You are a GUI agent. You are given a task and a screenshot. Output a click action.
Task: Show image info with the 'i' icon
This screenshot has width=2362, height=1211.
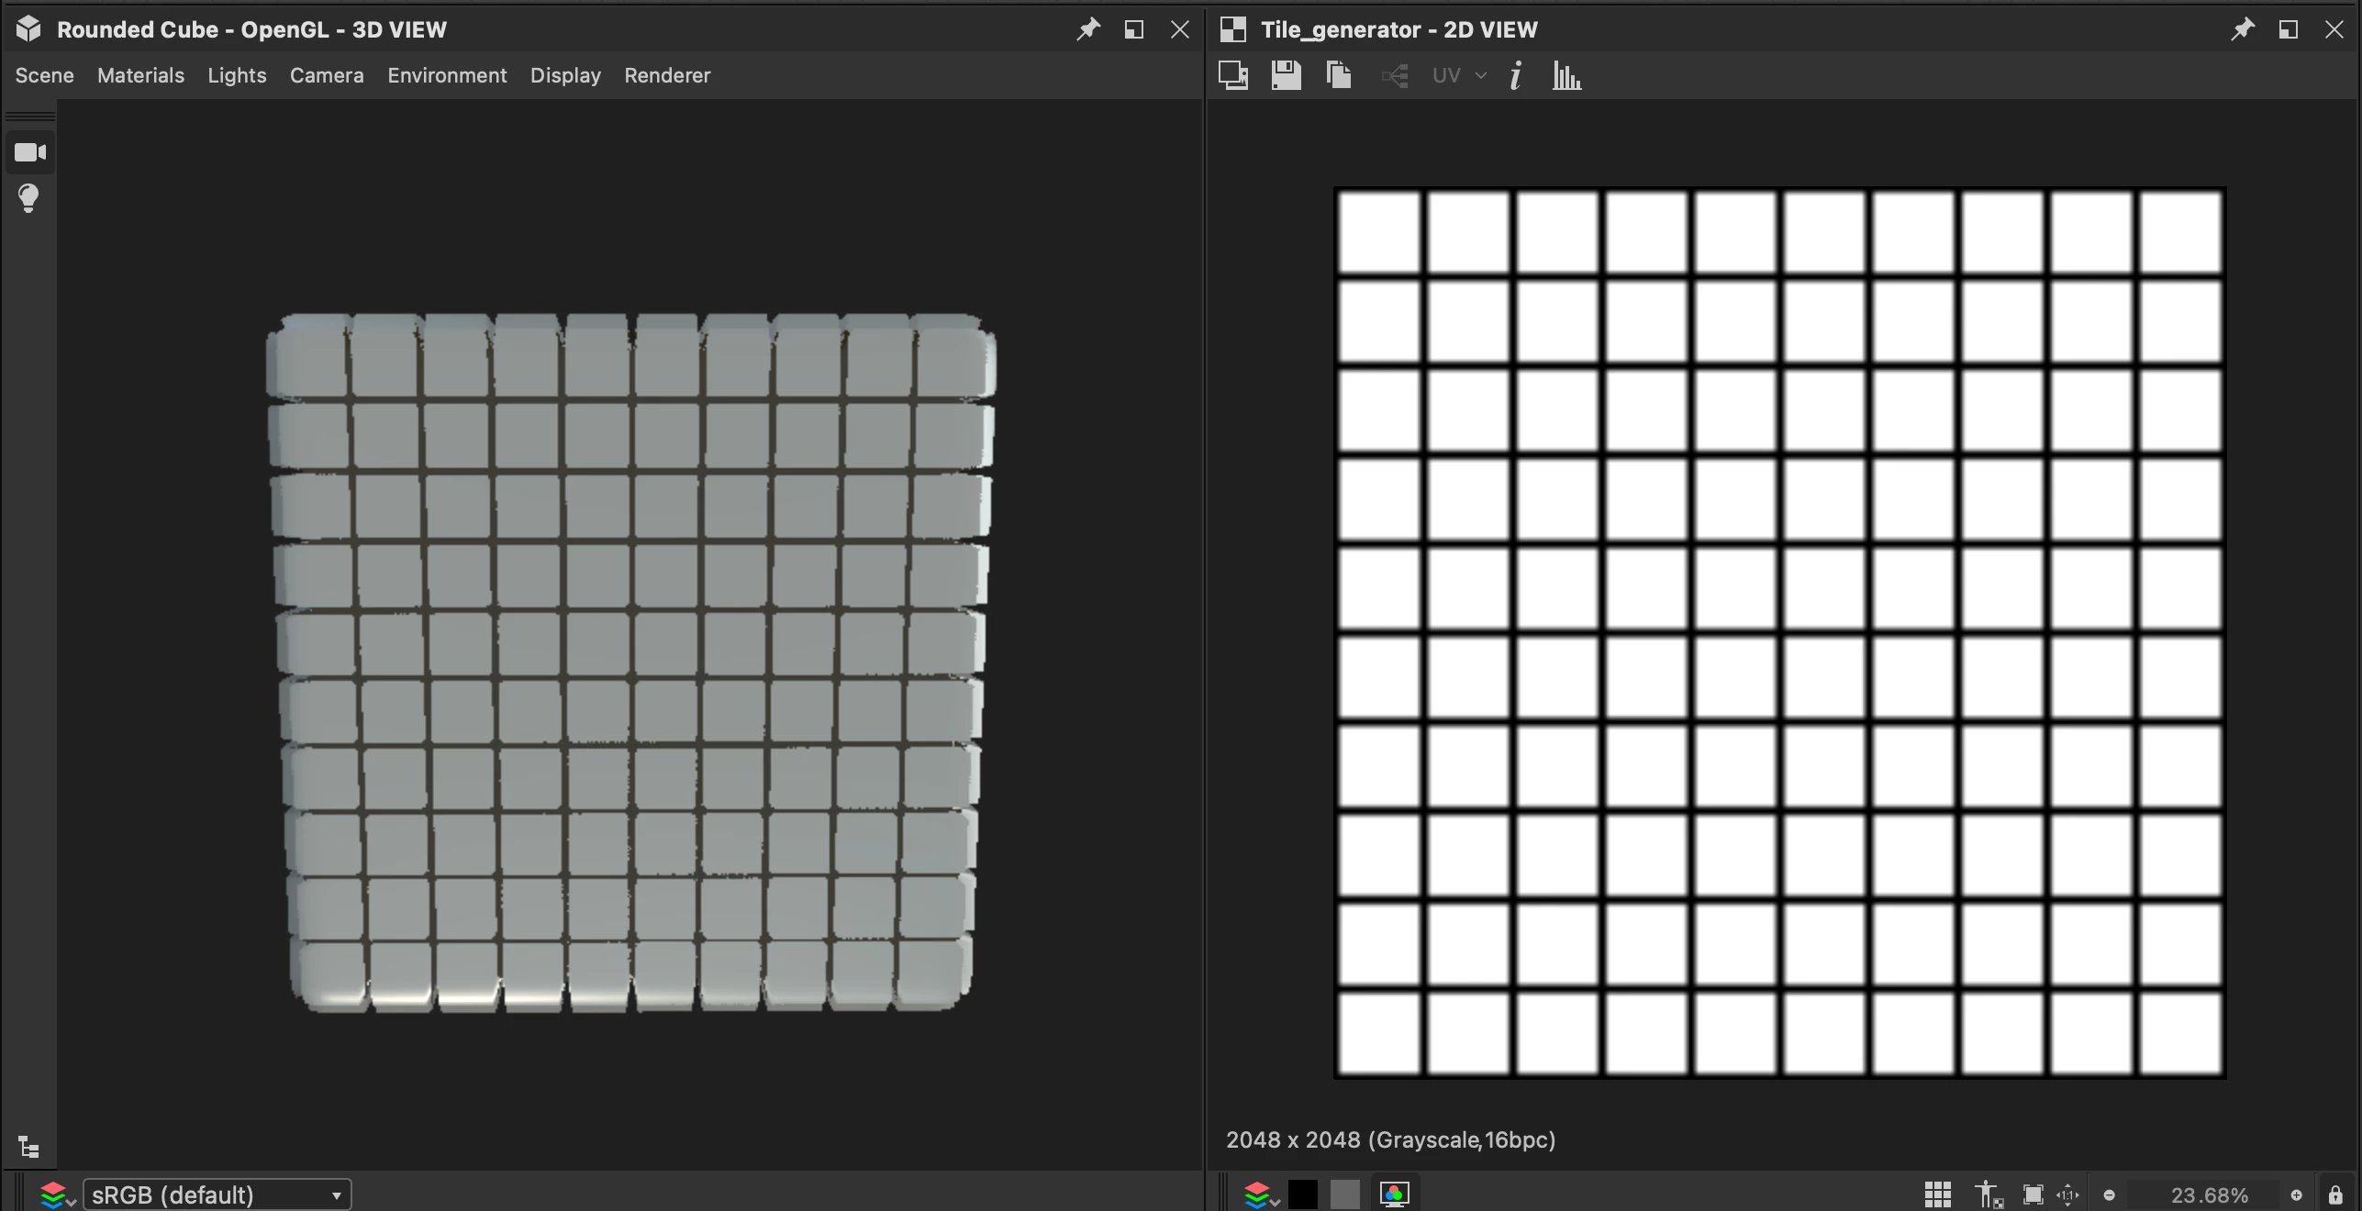click(x=1516, y=75)
